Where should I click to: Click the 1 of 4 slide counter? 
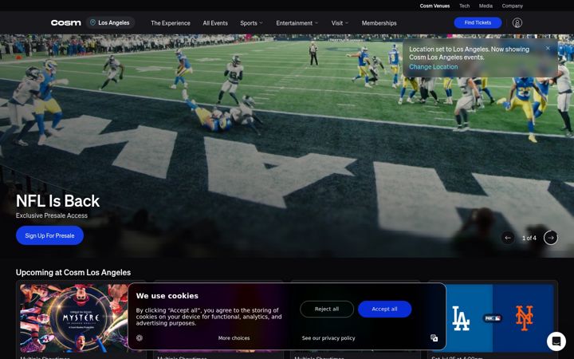coord(529,238)
